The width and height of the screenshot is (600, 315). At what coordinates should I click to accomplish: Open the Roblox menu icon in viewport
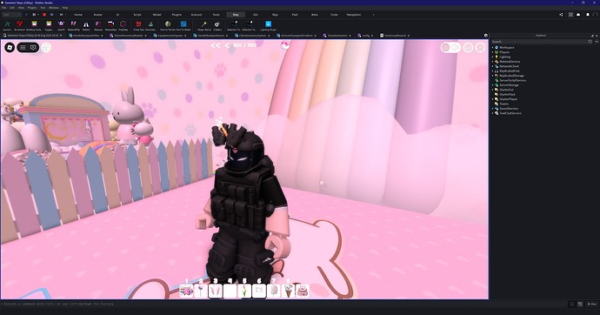(x=10, y=48)
